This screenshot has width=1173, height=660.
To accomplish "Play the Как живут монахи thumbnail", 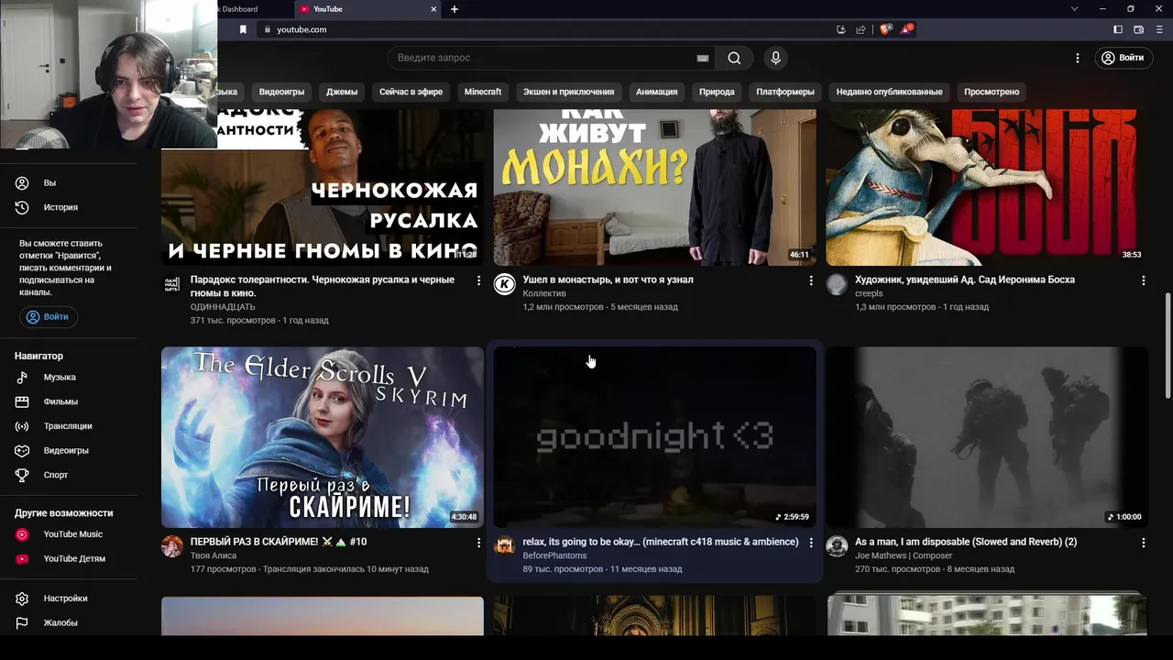I will pyautogui.click(x=654, y=188).
